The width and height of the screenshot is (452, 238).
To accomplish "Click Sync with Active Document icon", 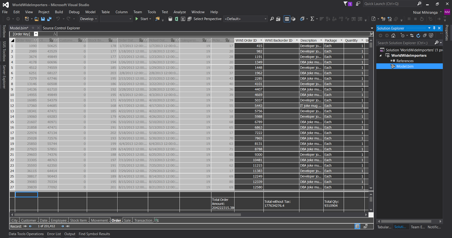I will (x=412, y=35).
